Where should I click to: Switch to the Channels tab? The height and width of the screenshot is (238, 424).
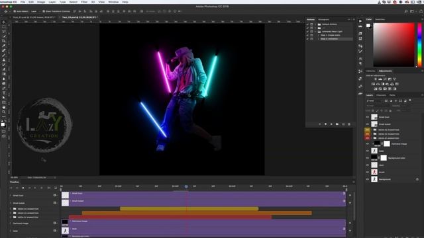[x=381, y=95]
